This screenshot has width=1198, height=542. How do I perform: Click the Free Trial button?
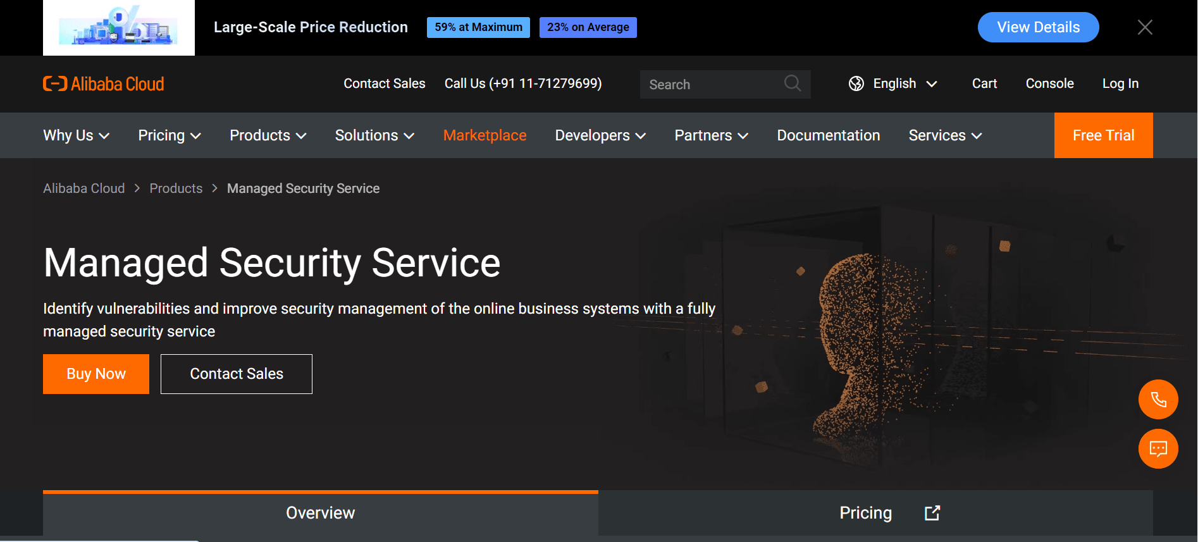pyautogui.click(x=1104, y=135)
